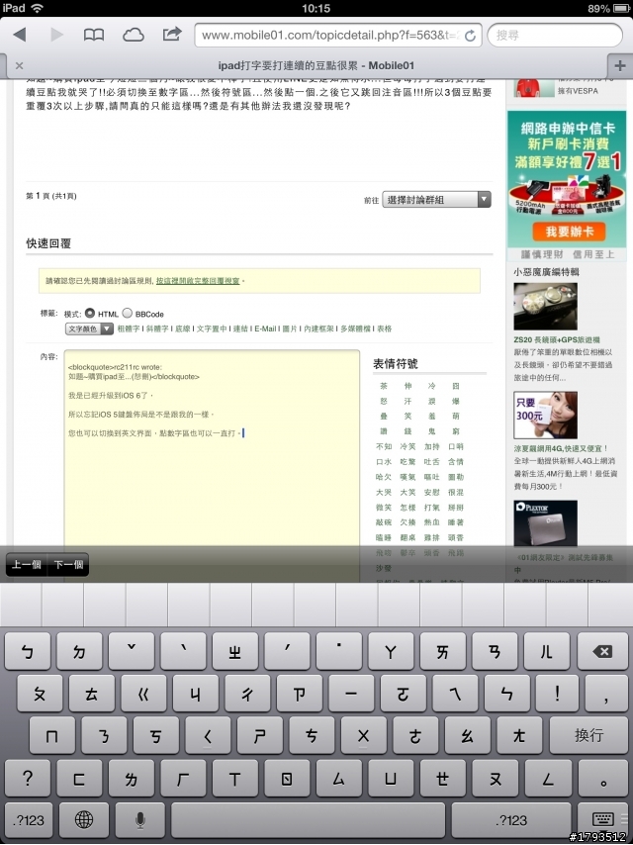633x845 pixels.
Task: Tap the ㄤ key
Action: pos(519,735)
